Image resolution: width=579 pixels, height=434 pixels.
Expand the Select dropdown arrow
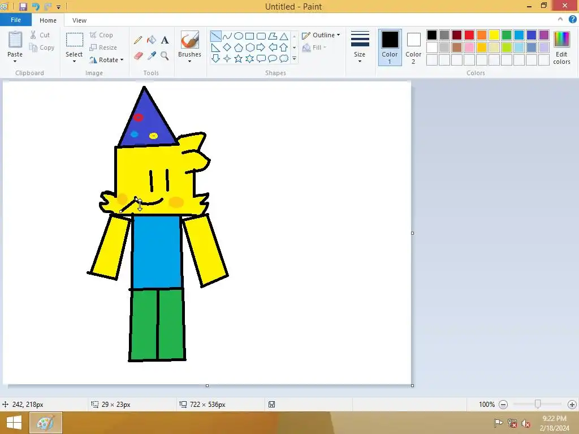(x=74, y=61)
